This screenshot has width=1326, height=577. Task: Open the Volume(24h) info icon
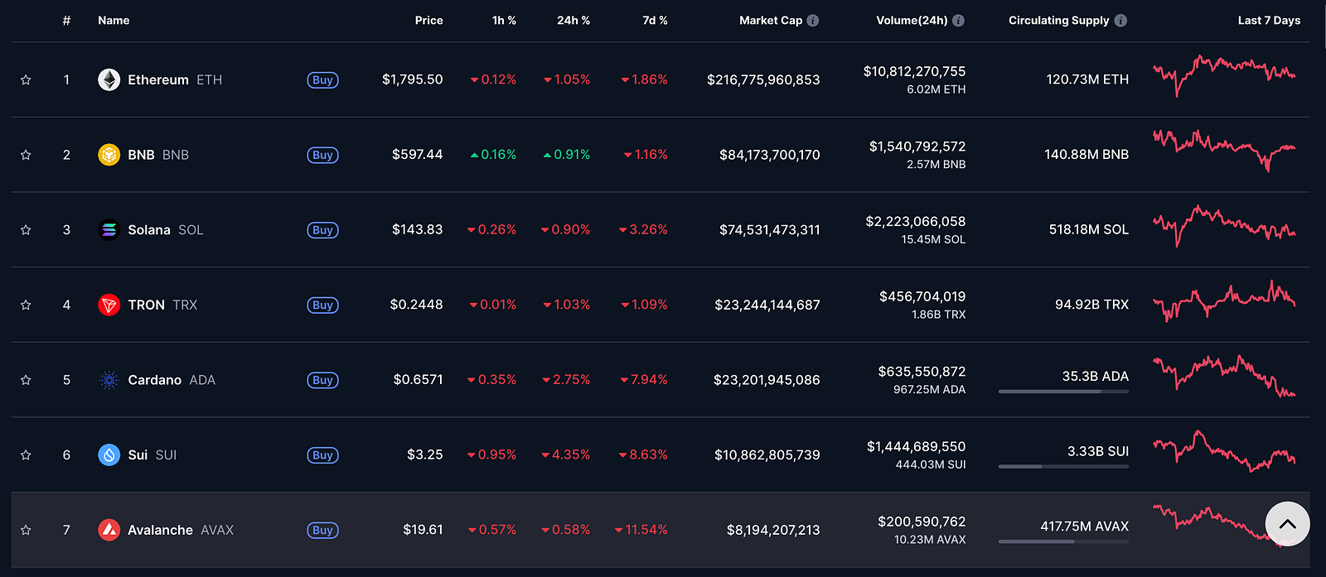(x=958, y=21)
